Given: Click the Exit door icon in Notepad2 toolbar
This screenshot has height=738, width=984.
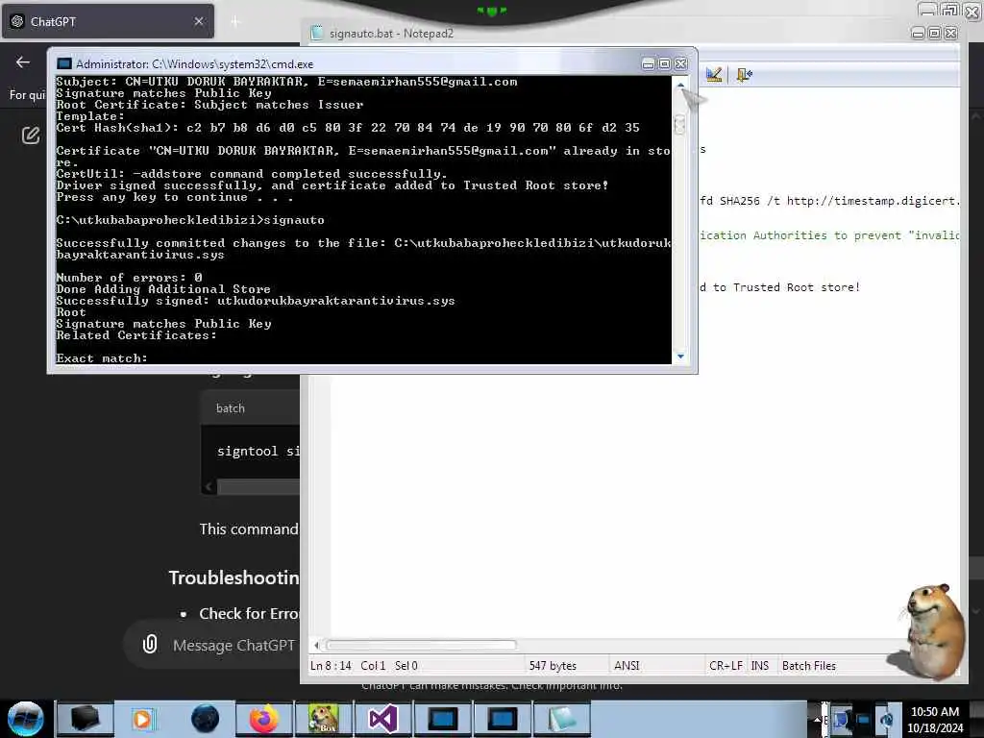Looking at the screenshot, I should (745, 75).
